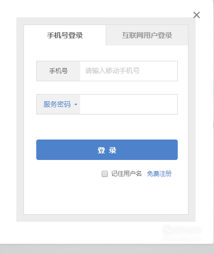Click the Sogou S logo watermark
The width and height of the screenshot is (214, 254).
tap(168, 230)
